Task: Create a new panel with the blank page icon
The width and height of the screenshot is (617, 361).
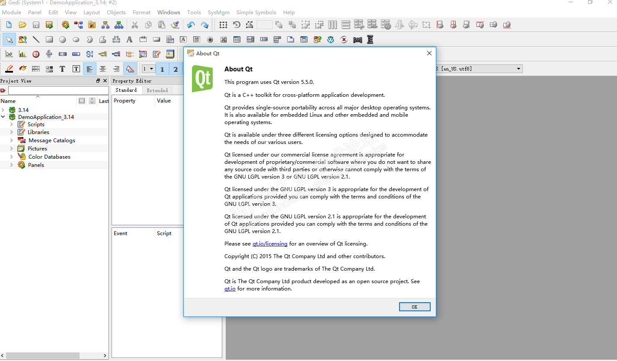Action: pyautogui.click(x=9, y=25)
